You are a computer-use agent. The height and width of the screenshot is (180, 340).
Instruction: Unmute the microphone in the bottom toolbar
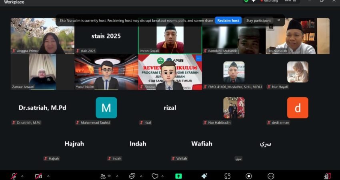14,176
